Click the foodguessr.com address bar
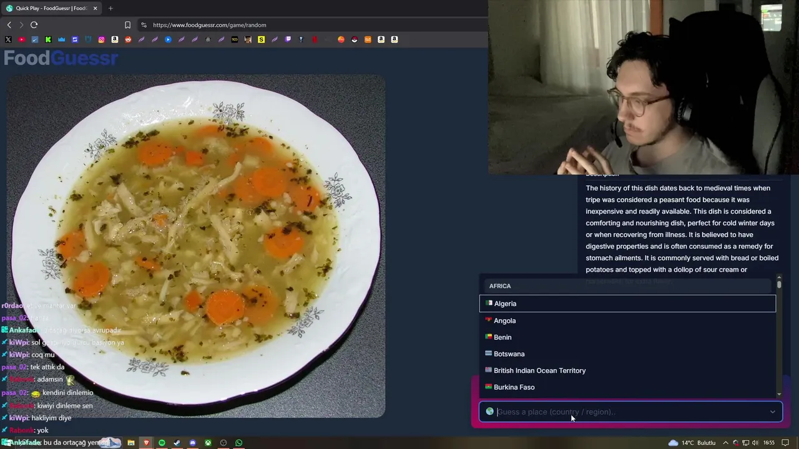 (x=312, y=25)
